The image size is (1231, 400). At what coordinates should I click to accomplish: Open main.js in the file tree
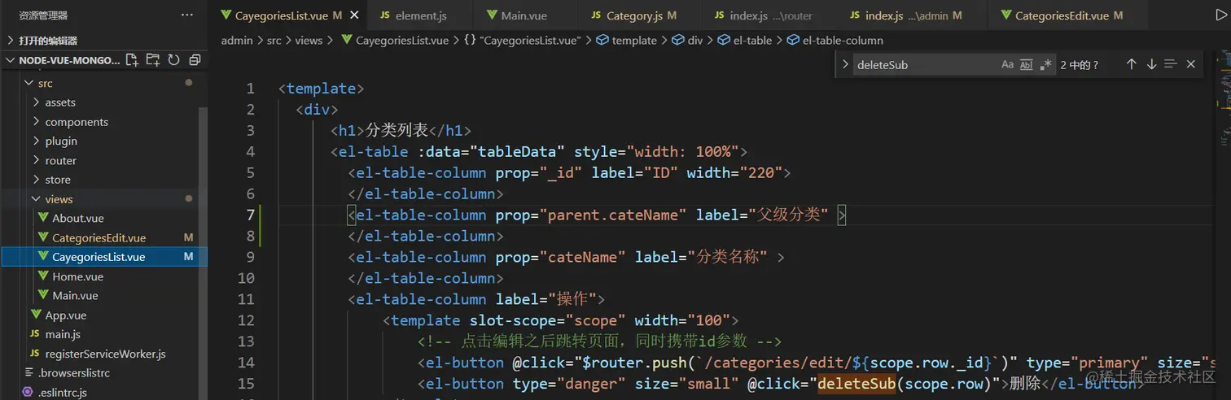[x=103, y=334]
